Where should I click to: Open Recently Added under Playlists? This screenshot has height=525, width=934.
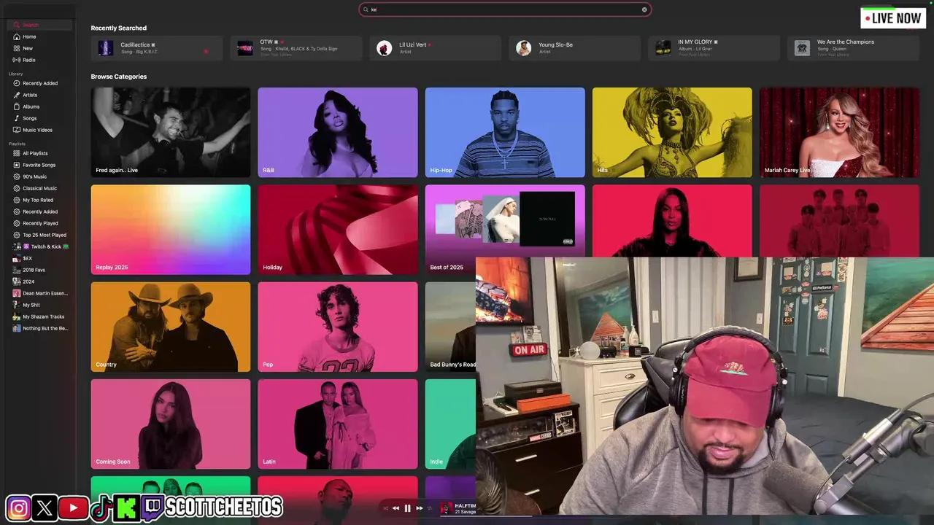click(40, 211)
